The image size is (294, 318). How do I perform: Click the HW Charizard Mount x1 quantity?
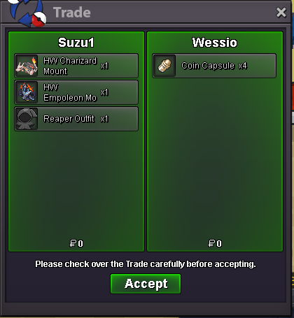tap(104, 66)
